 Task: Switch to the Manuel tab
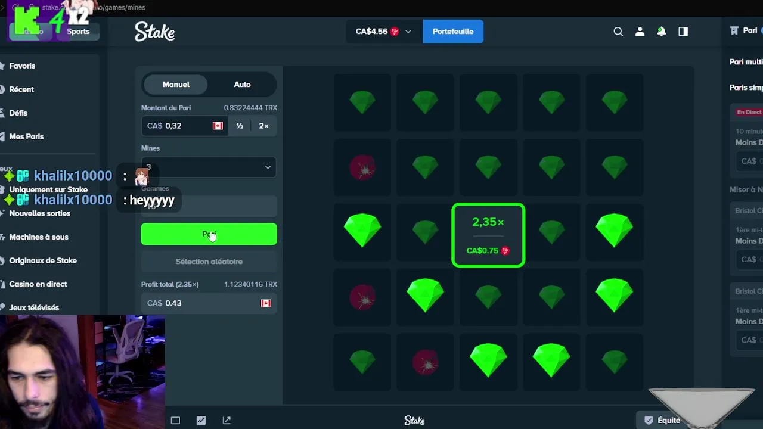click(176, 85)
